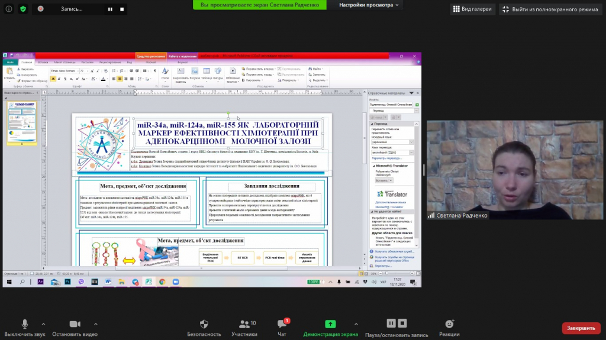The image size is (606, 340).
Task: Click Replace (Заменить) in editing group
Action: (x=317, y=75)
